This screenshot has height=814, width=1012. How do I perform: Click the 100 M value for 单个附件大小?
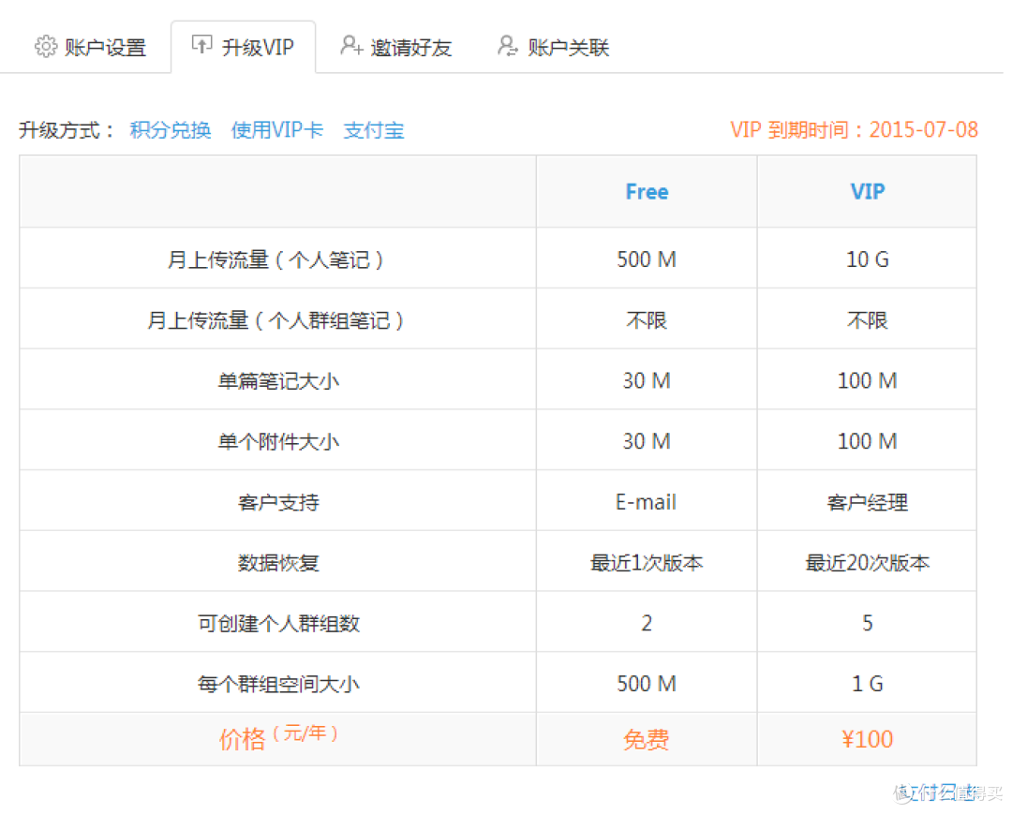point(868,441)
